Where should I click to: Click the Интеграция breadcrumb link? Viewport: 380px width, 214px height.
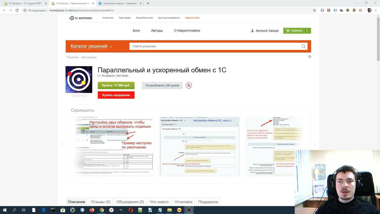coord(89,57)
